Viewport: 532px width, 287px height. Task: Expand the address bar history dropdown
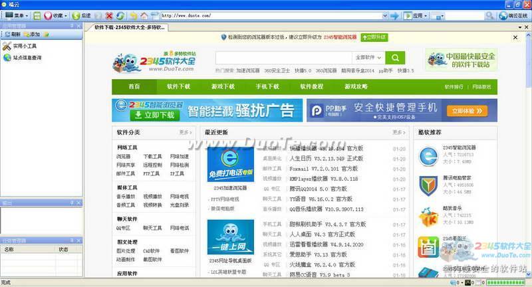(x=385, y=15)
